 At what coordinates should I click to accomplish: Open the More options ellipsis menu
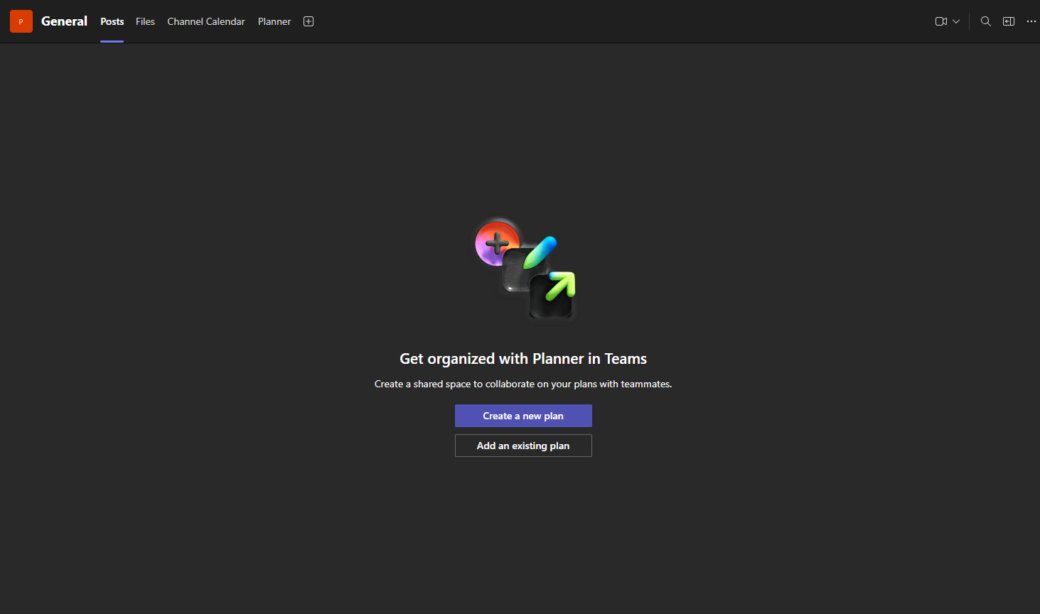(x=1031, y=21)
